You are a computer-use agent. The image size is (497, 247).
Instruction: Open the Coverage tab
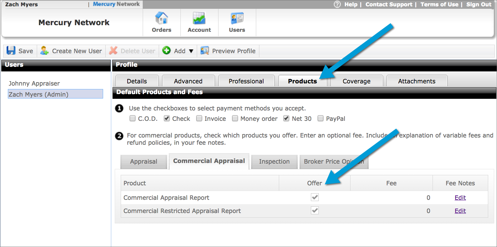[356, 81]
